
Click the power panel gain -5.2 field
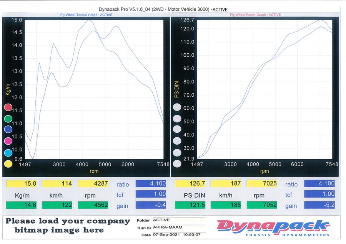pos(319,205)
